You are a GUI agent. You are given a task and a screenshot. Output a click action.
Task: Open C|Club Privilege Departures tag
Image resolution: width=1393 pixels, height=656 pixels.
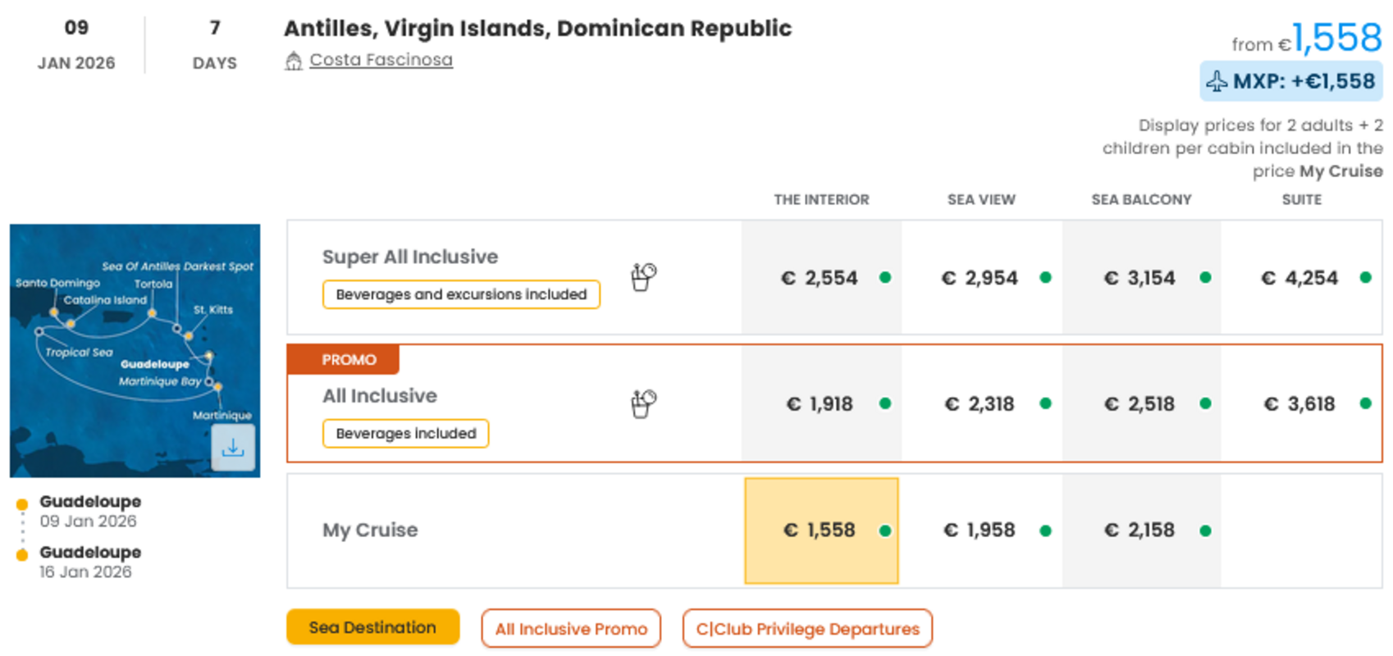pos(807,629)
